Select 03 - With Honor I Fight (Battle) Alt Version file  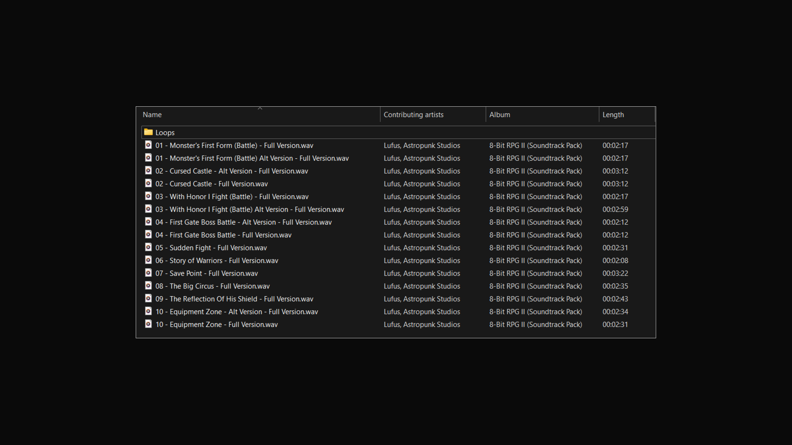249,209
